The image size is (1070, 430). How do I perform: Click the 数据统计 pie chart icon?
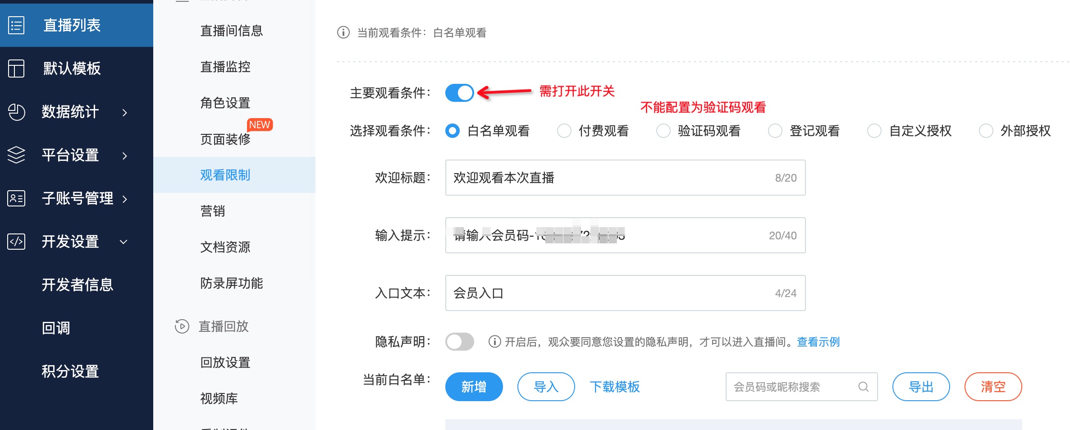point(16,112)
